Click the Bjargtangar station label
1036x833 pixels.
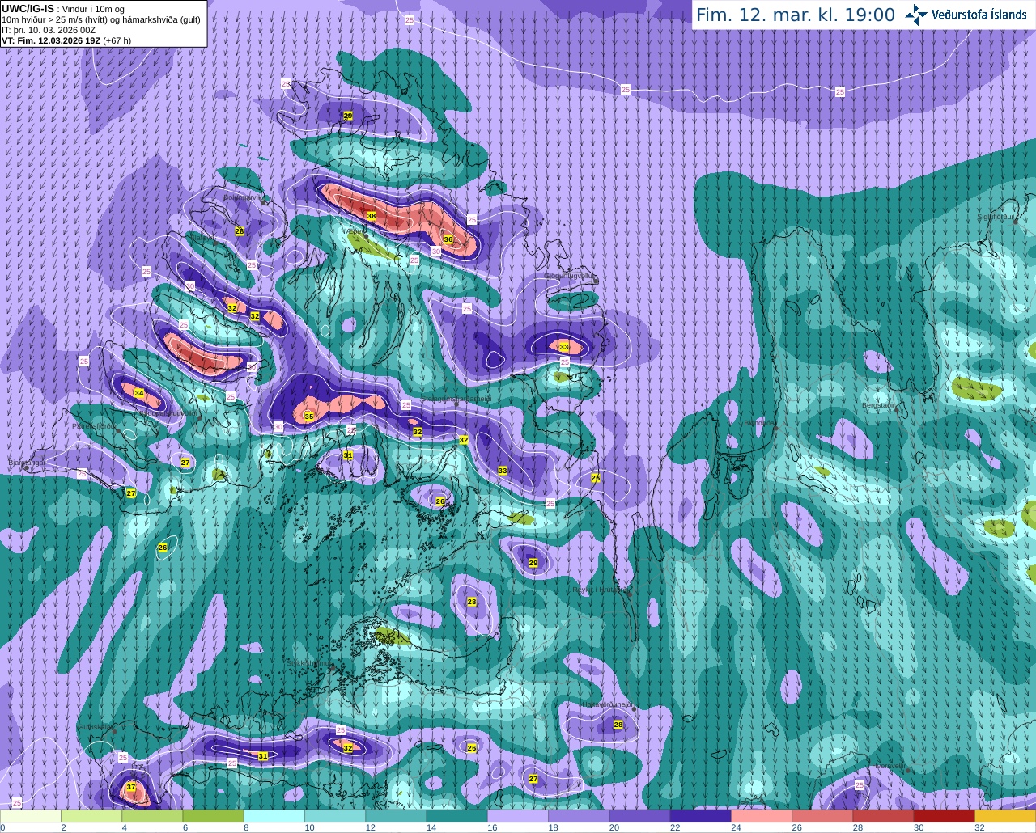pos(28,463)
